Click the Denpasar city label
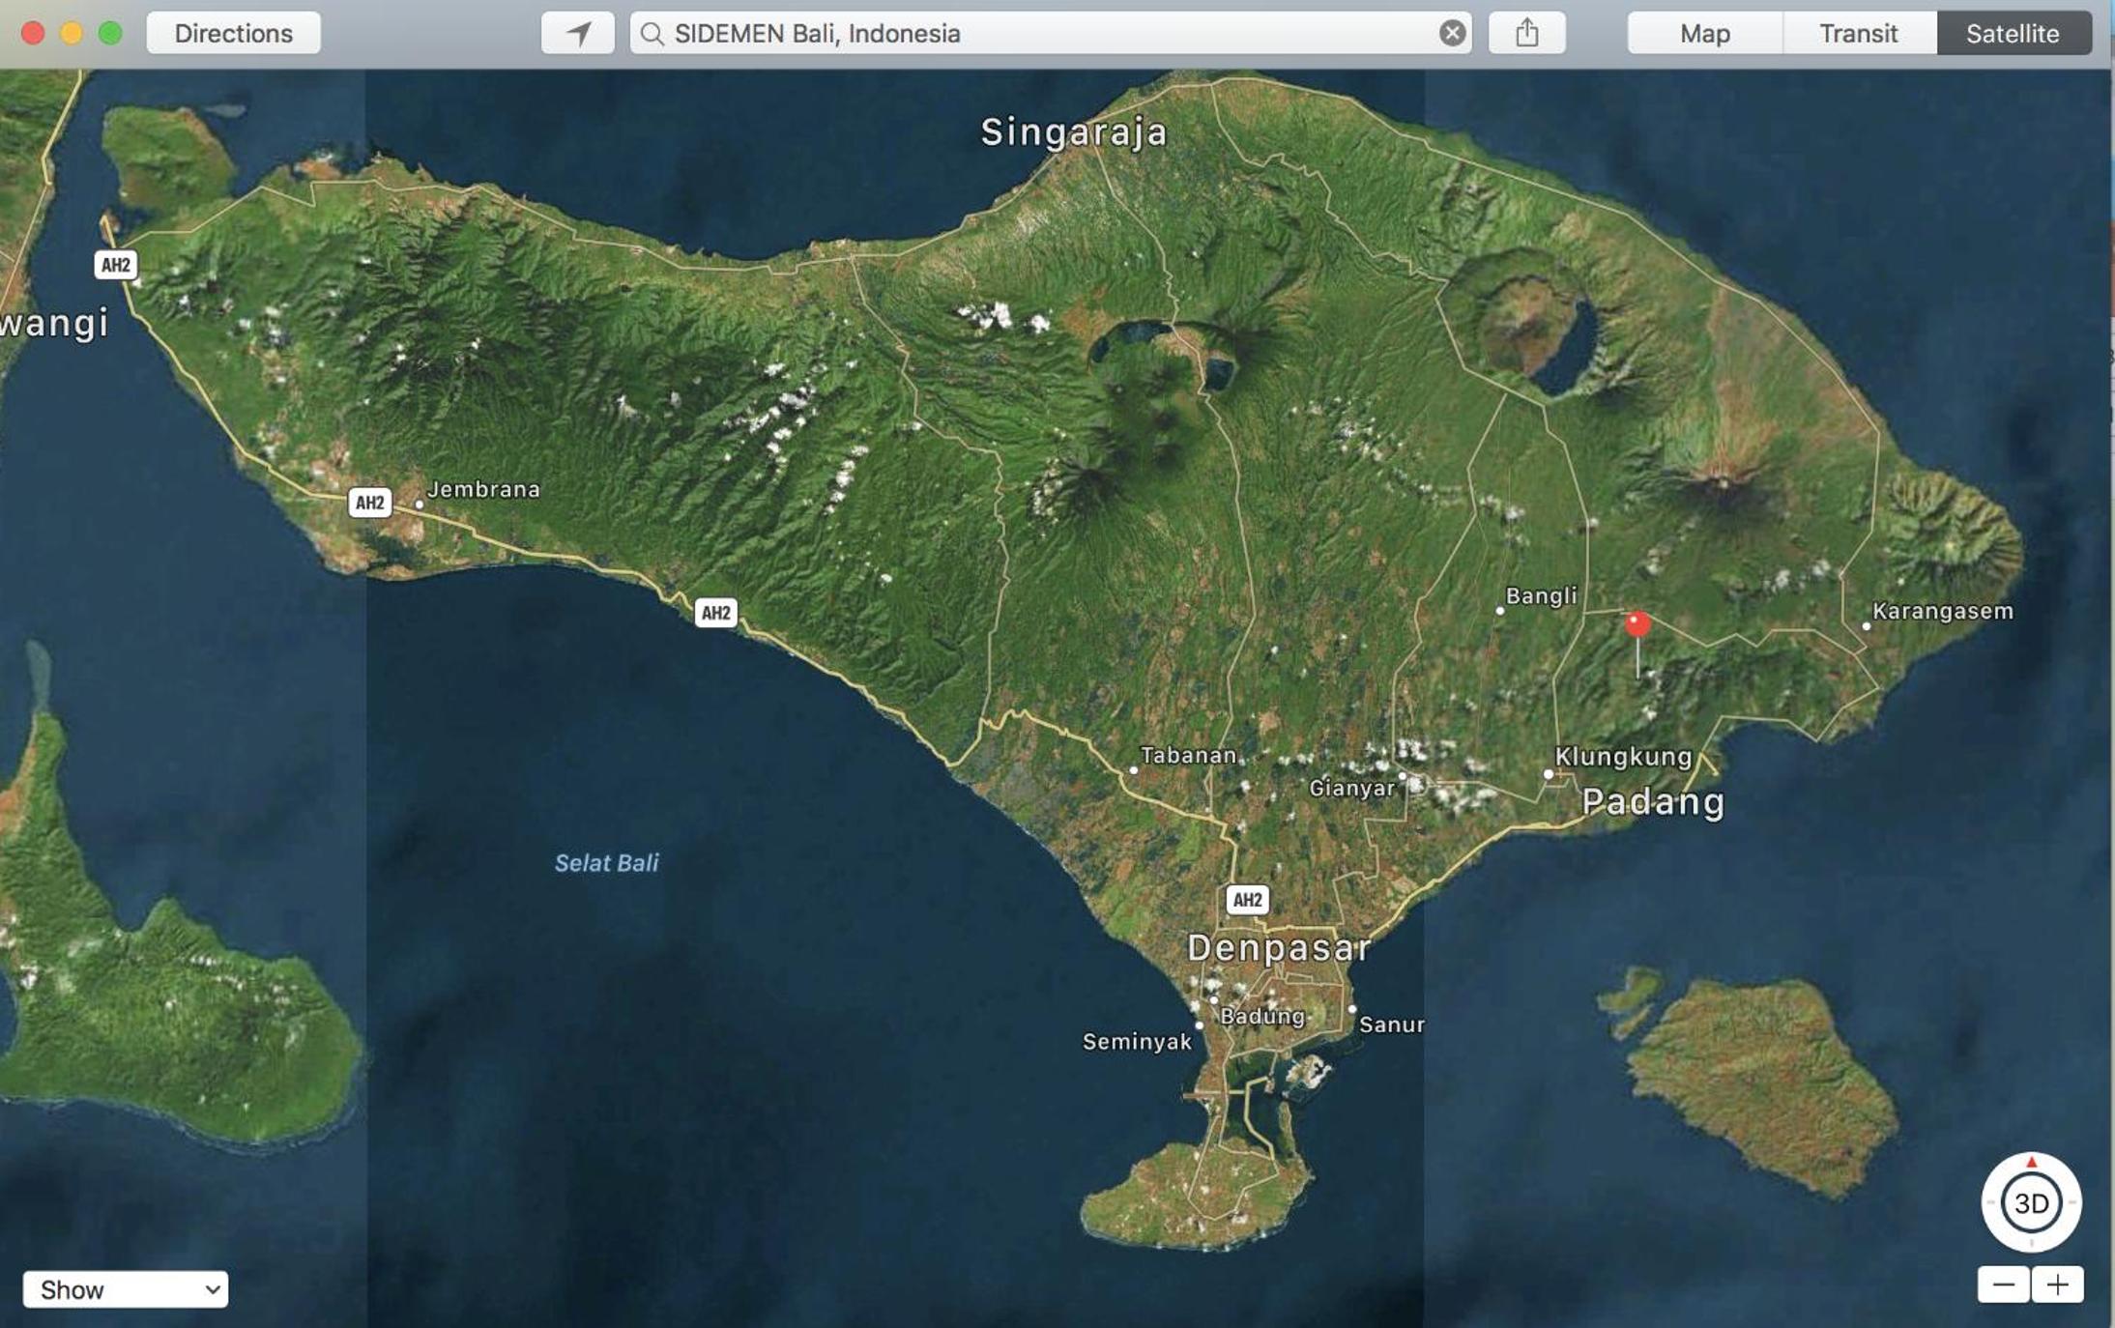This screenshot has width=2115, height=1328. pos(1278,947)
